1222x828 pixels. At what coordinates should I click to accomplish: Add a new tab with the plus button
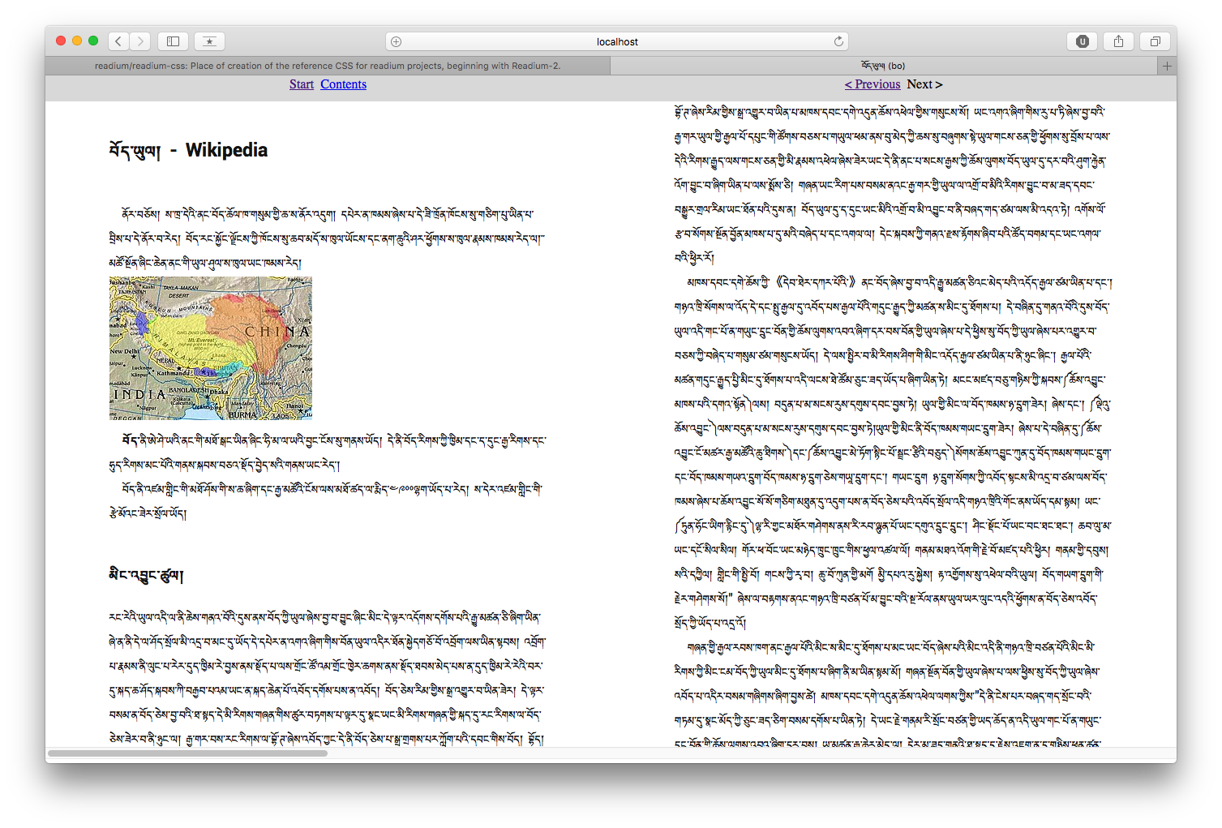click(x=1167, y=66)
